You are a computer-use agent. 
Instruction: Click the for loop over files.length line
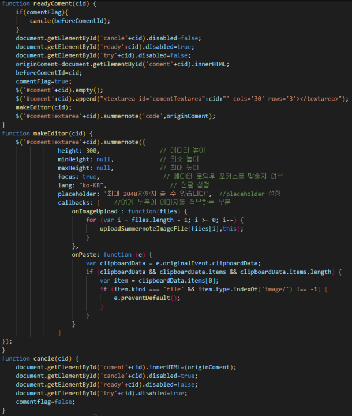(164, 220)
